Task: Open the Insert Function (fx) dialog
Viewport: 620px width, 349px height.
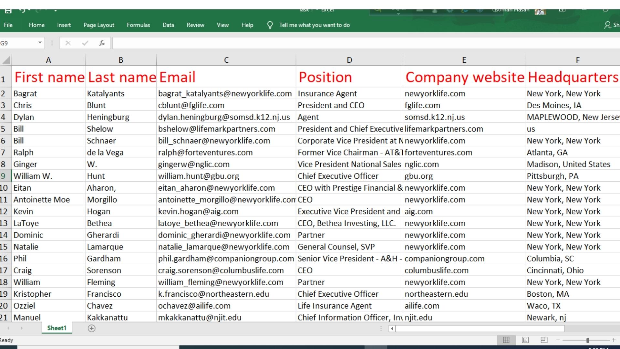Action: click(x=102, y=43)
